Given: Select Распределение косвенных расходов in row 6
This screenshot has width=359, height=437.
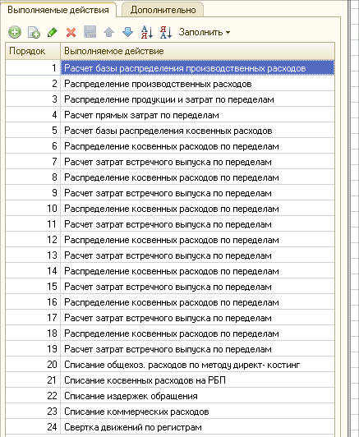Looking at the screenshot, I should coord(198,146).
